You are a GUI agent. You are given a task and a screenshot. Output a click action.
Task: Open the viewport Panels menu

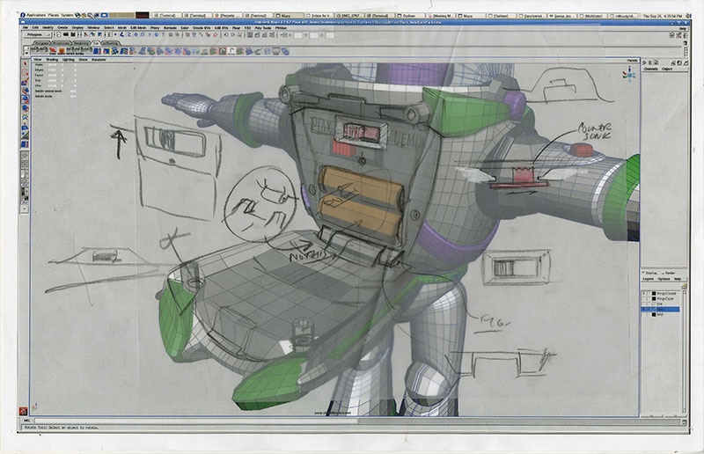coord(632,60)
